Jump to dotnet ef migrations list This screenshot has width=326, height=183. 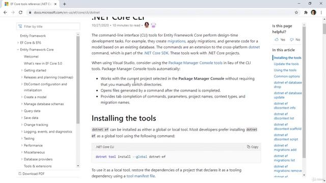tap(284, 158)
